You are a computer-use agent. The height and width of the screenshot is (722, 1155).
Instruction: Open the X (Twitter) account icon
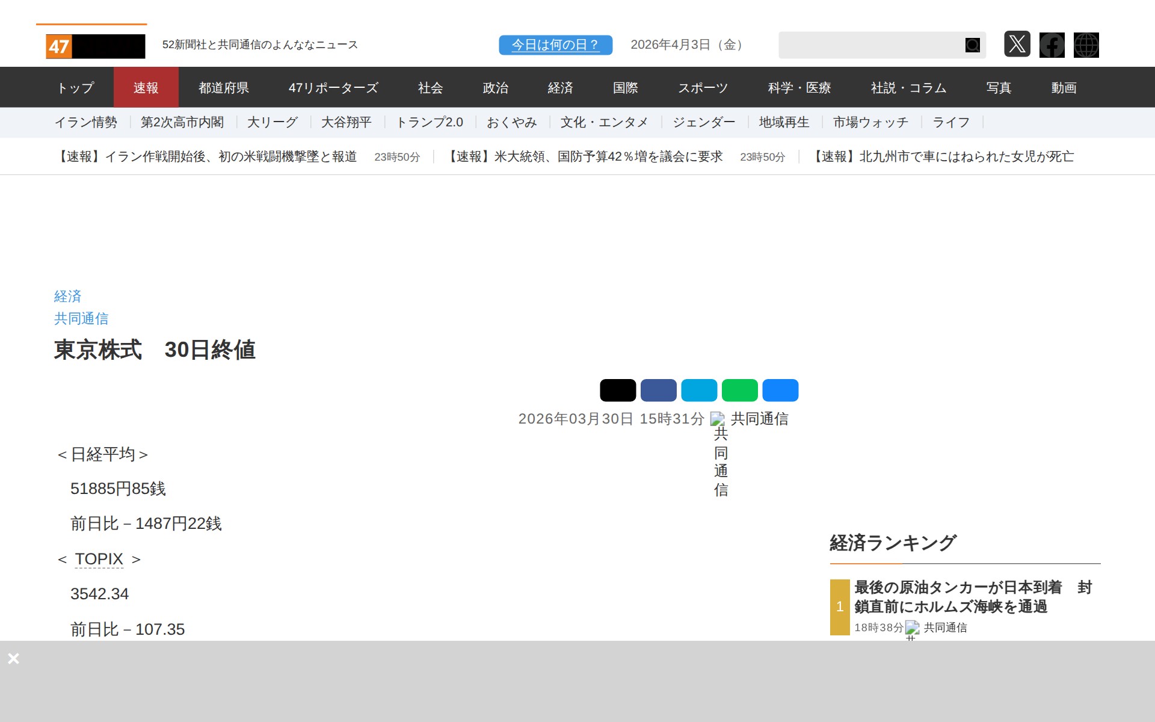point(1017,45)
